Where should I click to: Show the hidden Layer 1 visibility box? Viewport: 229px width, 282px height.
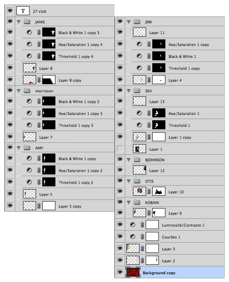pyautogui.click(x=120, y=149)
